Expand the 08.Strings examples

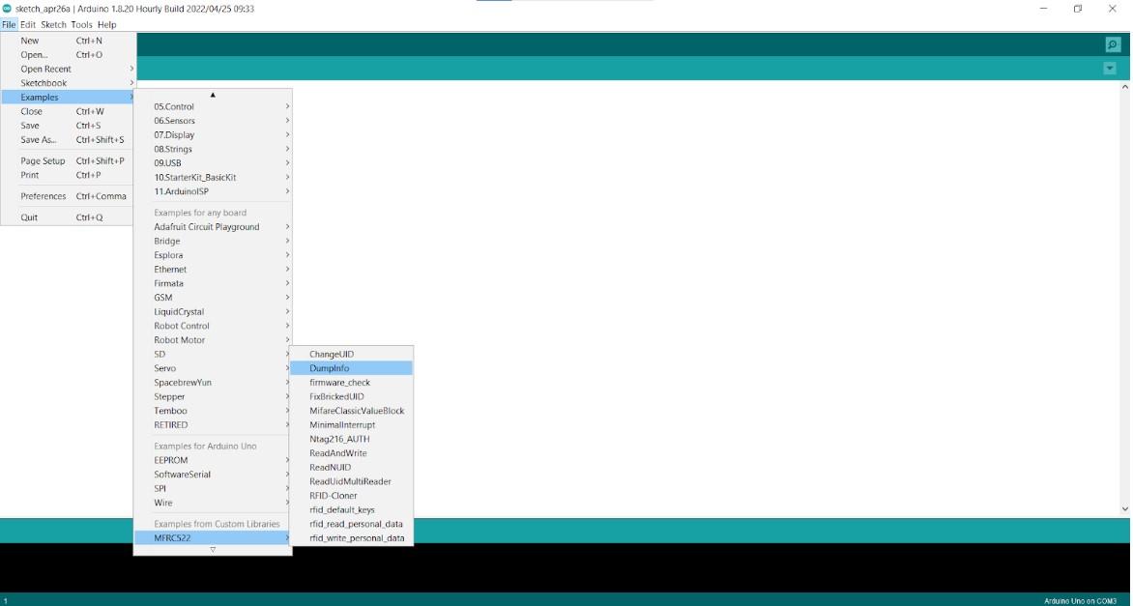[213, 149]
